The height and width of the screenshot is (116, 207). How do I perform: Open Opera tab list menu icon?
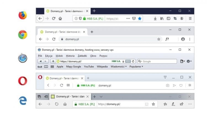(x=165, y=77)
